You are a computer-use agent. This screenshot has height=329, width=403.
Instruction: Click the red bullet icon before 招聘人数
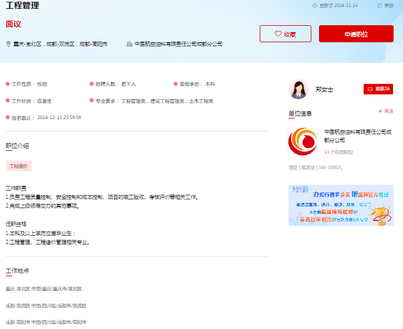click(91, 84)
